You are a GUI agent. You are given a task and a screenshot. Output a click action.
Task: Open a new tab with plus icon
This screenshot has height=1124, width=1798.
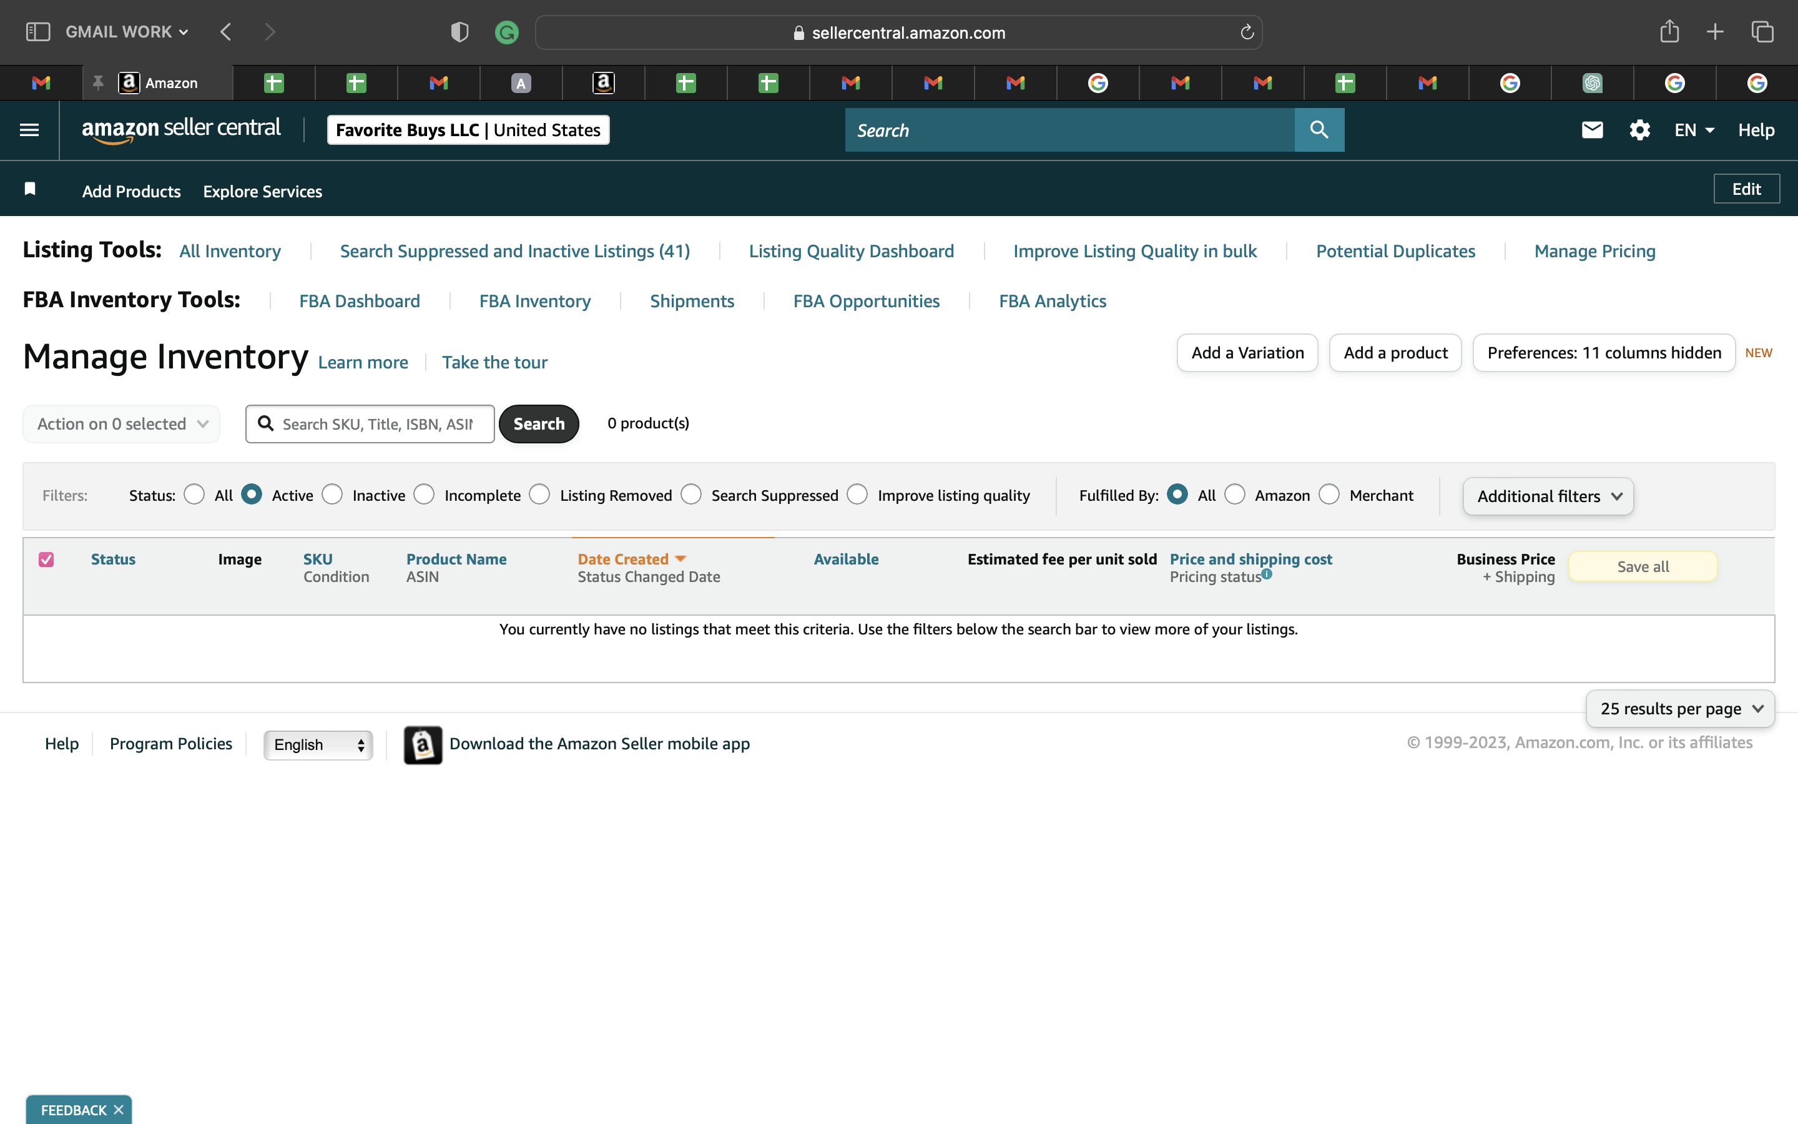[x=1715, y=32]
